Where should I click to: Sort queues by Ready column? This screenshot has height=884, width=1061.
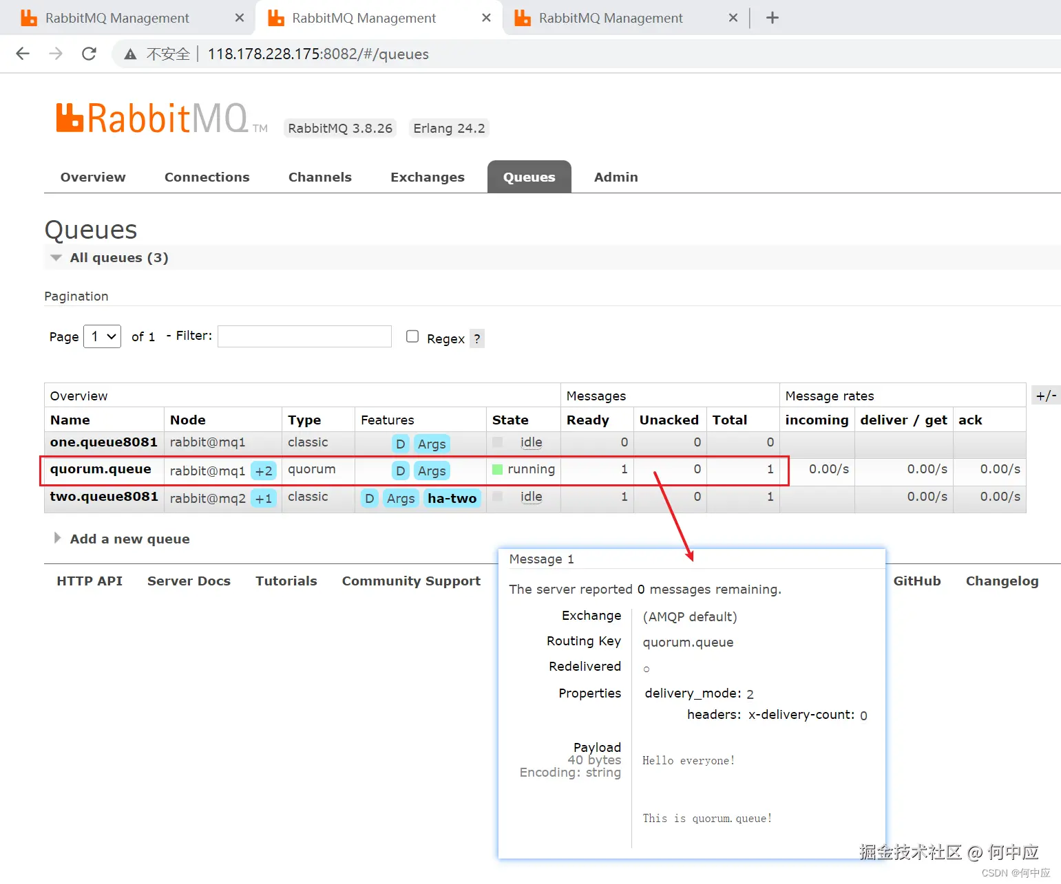click(x=587, y=420)
